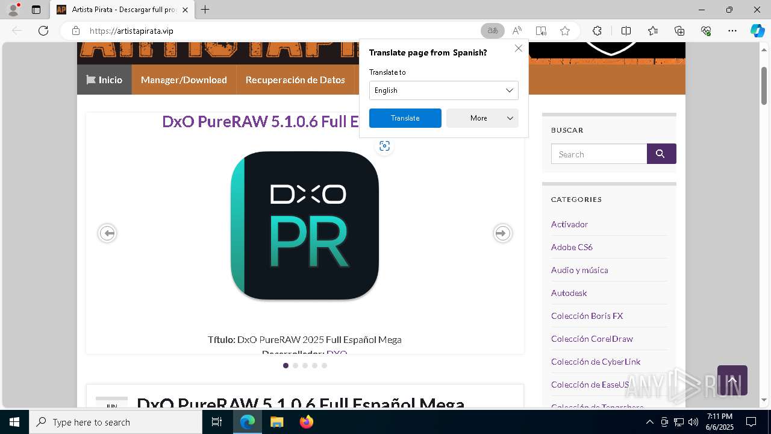Open the Adobe CS6 category

coord(572,247)
